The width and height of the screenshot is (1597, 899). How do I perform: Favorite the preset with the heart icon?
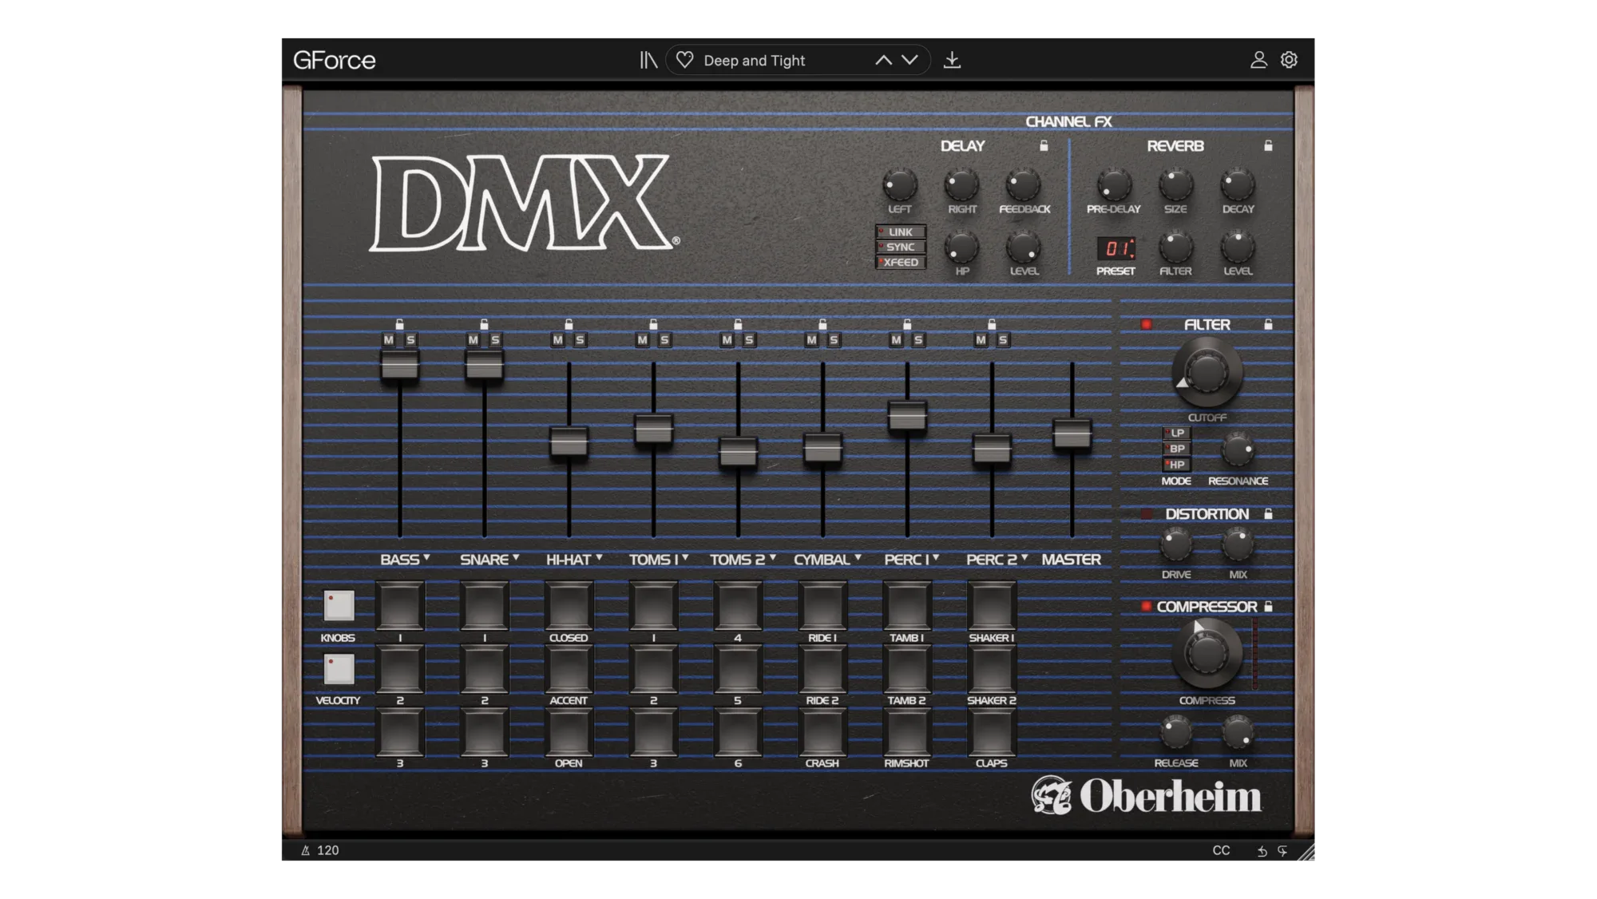tap(684, 60)
